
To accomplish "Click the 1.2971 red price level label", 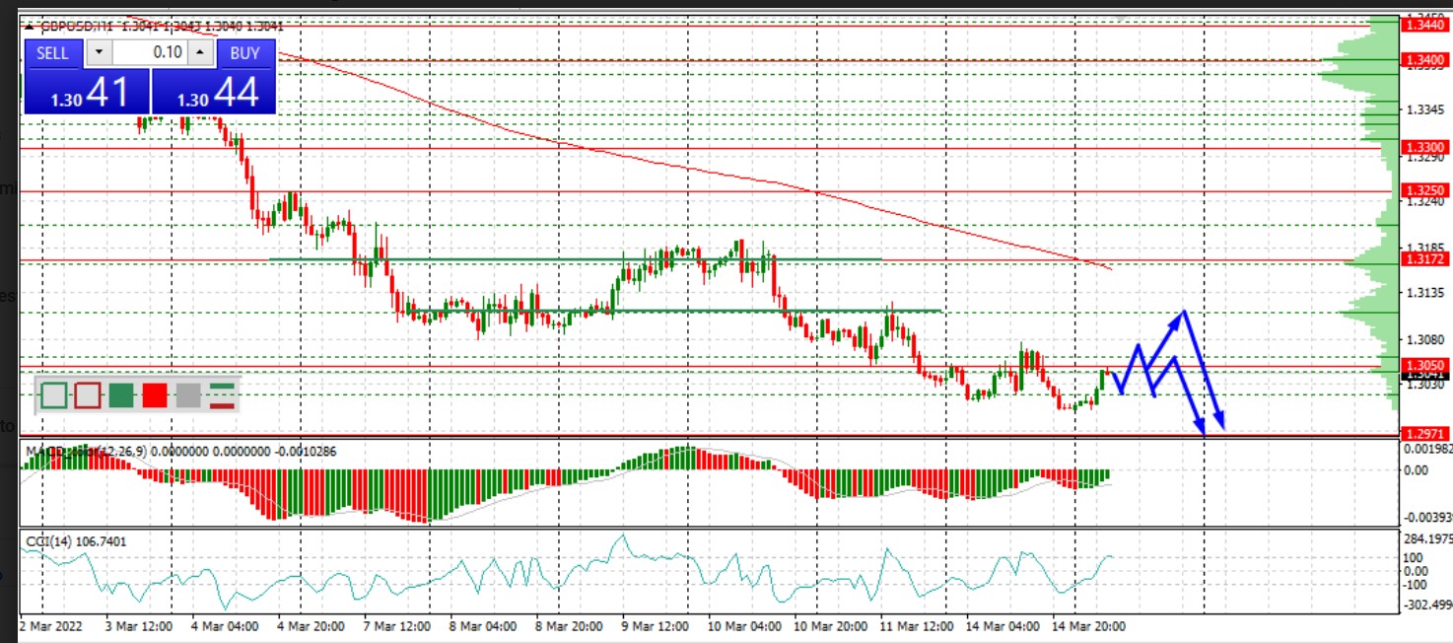I will click(x=1424, y=434).
